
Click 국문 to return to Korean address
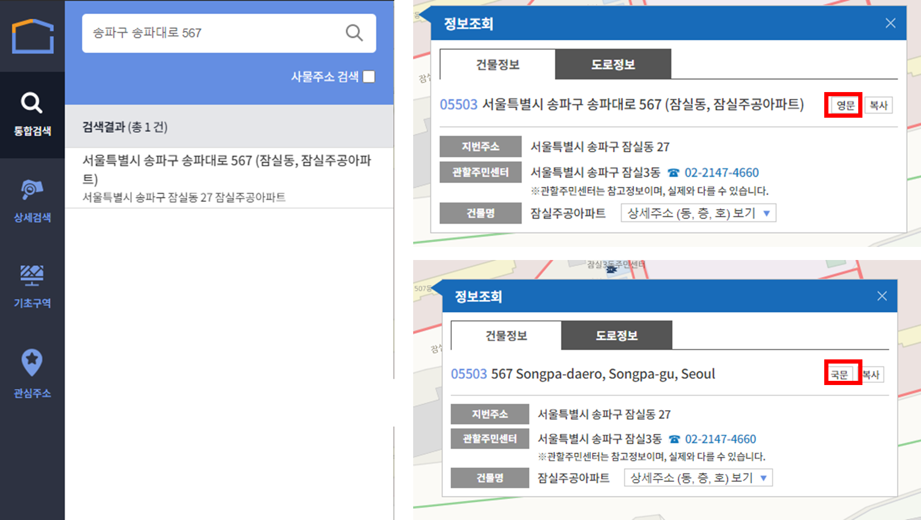tap(840, 374)
